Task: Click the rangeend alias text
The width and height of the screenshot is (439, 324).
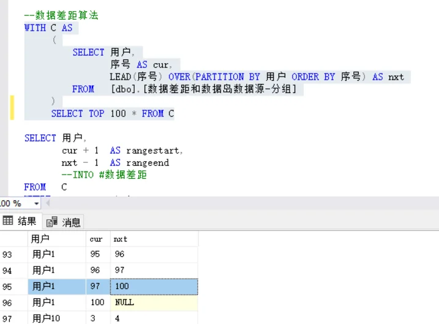Action: [148, 163]
